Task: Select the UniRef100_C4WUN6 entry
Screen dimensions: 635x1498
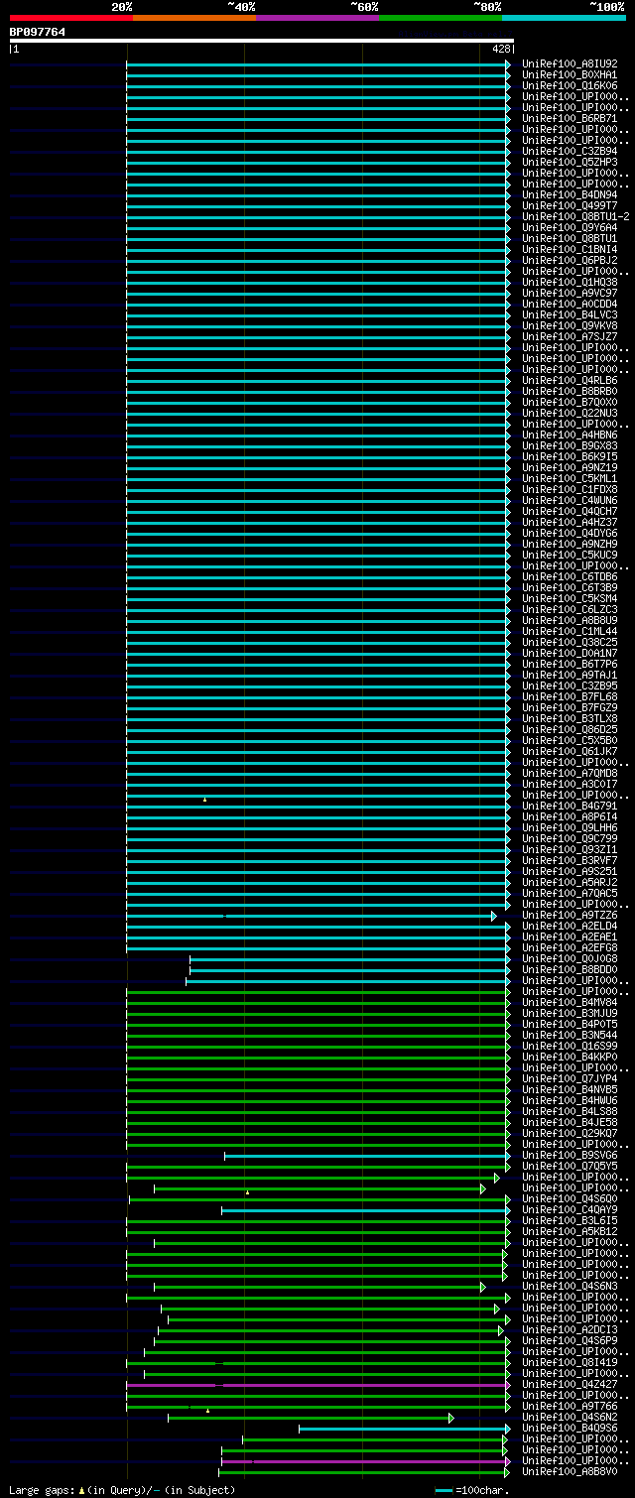Action: [570, 501]
